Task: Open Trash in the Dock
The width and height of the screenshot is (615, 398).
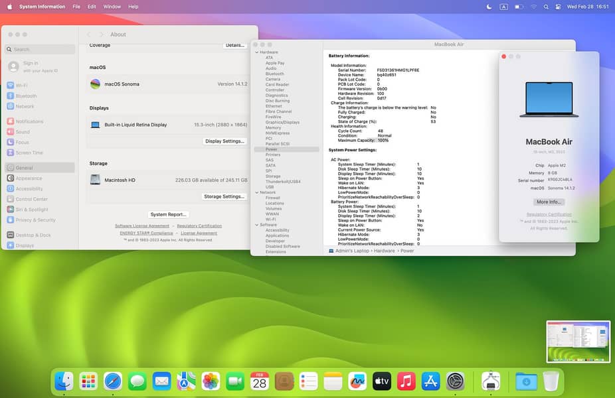Action: click(x=551, y=381)
